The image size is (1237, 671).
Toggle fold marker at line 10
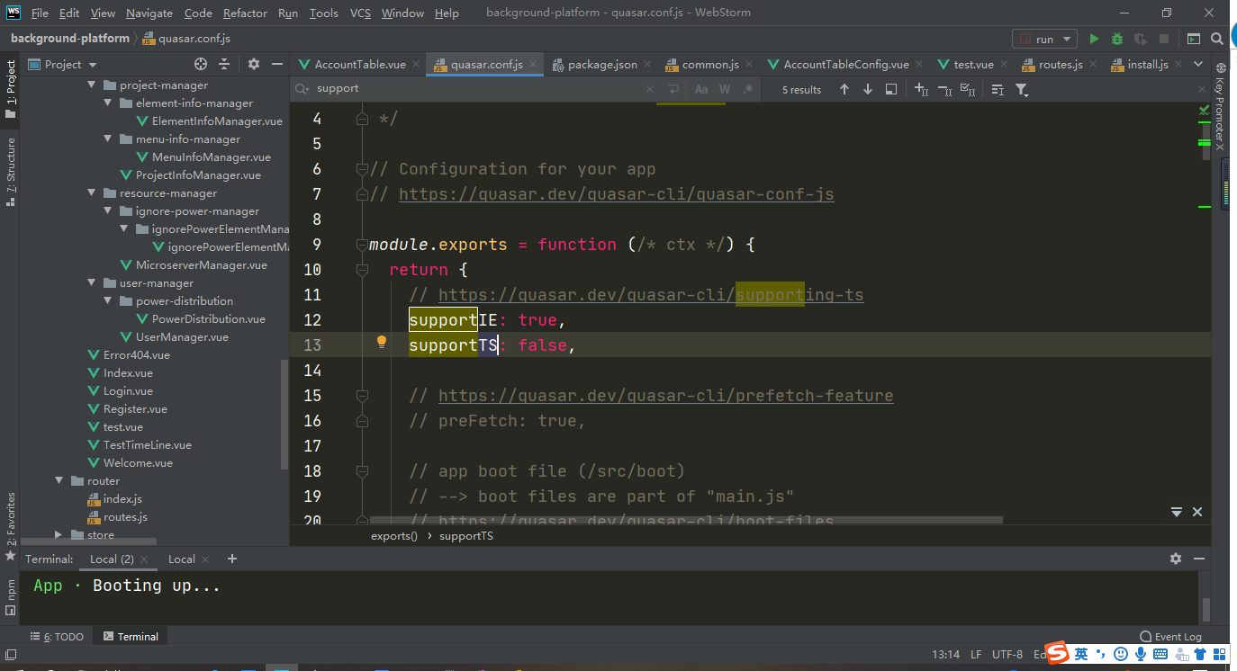coord(362,269)
